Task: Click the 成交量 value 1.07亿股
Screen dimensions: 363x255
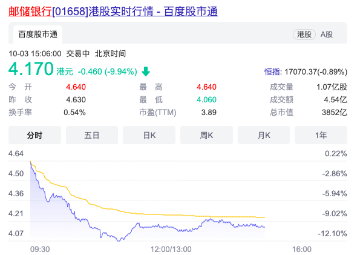Action: coord(332,87)
